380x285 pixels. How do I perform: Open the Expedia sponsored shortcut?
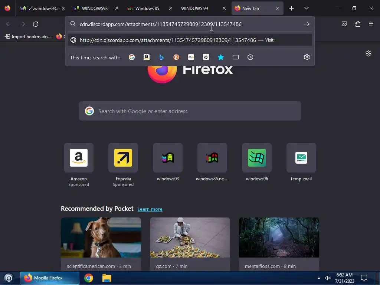123,165
